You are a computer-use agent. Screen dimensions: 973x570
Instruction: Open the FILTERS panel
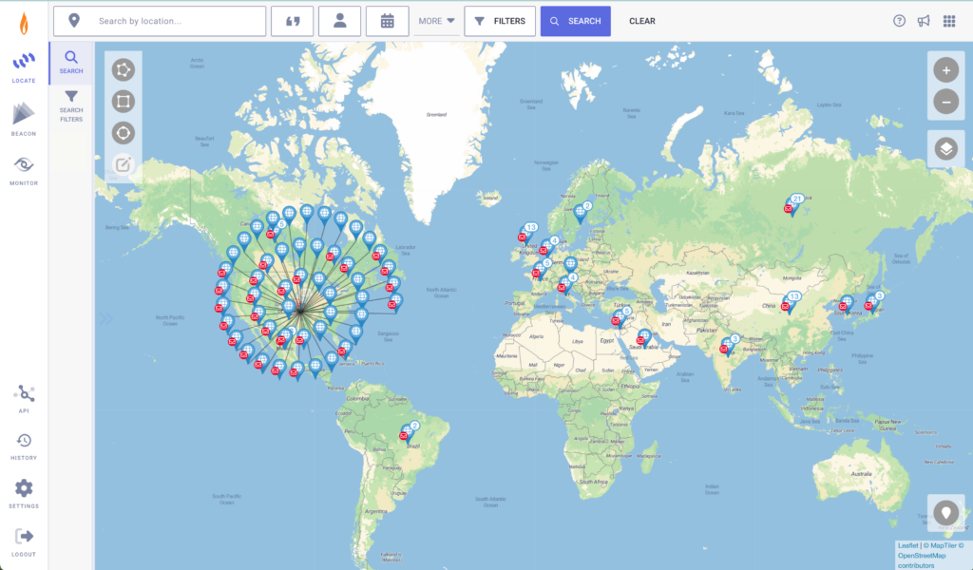[x=500, y=21]
